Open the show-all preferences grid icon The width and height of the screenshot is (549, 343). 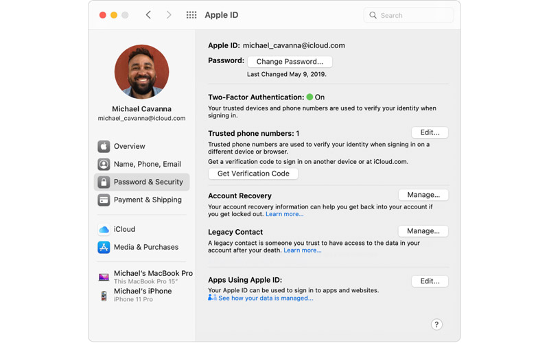(x=191, y=14)
